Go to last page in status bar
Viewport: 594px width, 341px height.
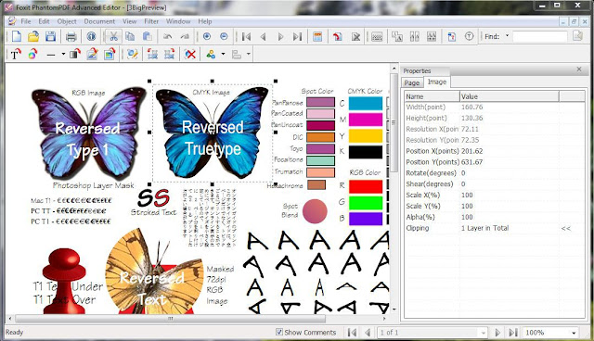(x=513, y=333)
